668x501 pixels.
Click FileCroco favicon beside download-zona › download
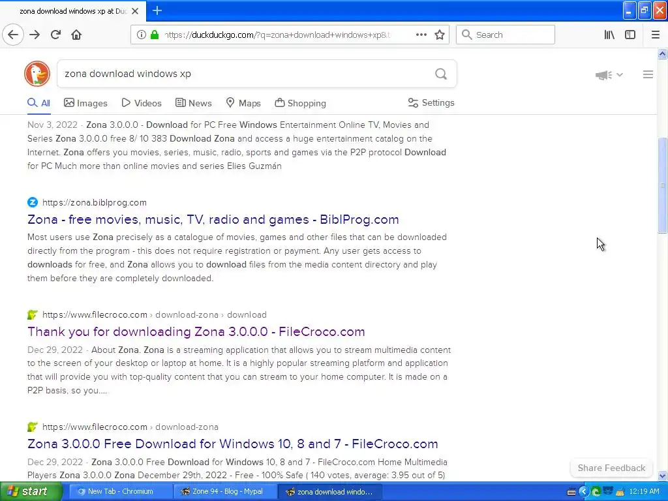[33, 315]
